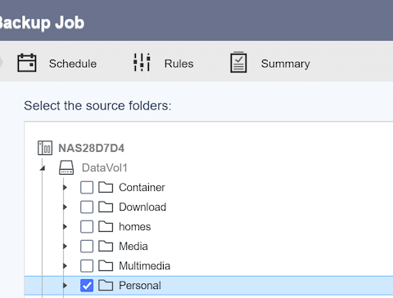Click the Multimedia folder icon

pos(106,266)
